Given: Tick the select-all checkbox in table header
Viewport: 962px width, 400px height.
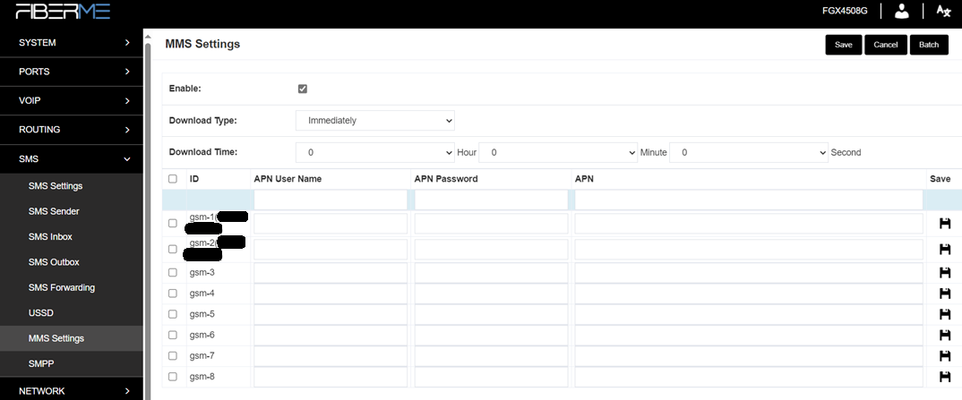Looking at the screenshot, I should 173,179.
